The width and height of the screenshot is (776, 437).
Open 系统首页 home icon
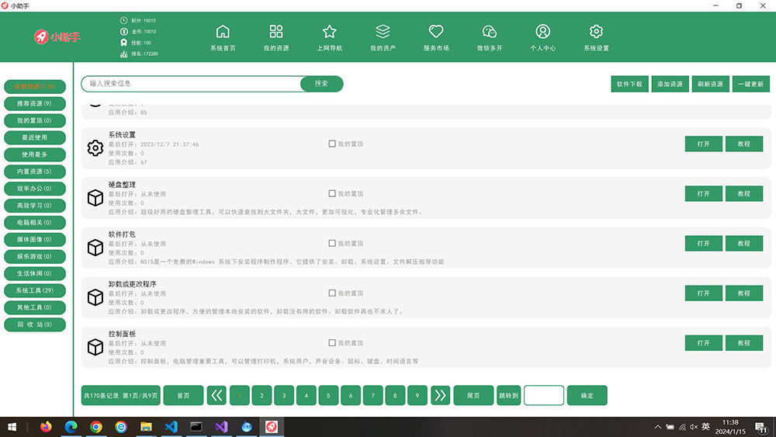pos(223,32)
